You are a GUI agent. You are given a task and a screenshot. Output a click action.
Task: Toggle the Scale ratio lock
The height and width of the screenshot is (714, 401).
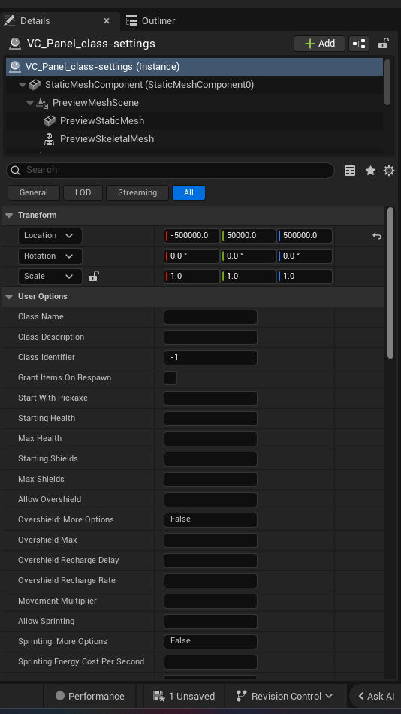93,276
